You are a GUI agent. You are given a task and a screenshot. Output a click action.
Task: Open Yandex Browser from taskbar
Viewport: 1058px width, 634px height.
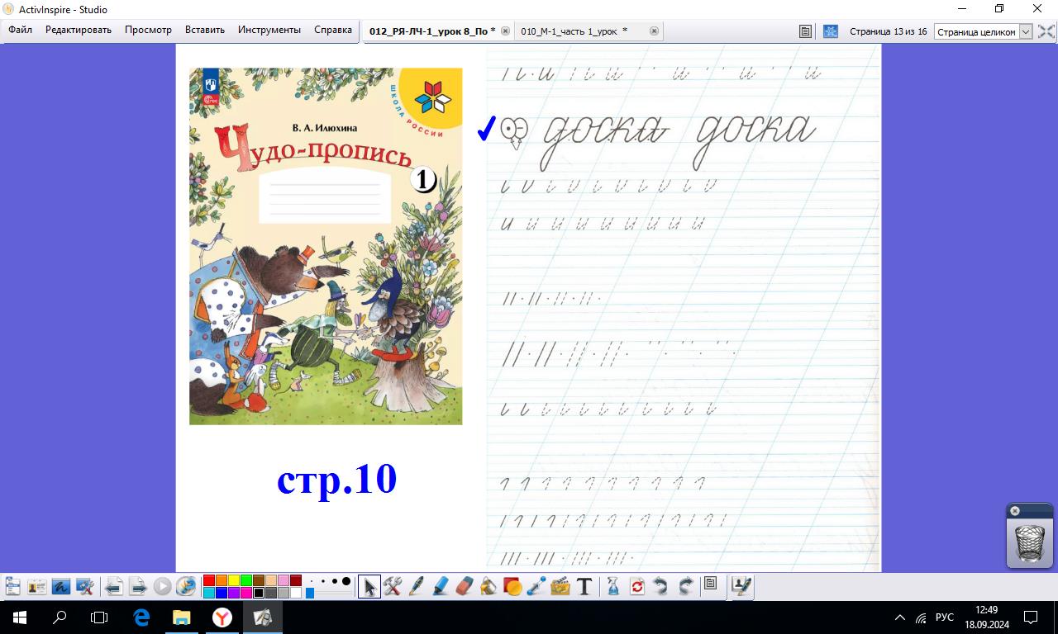click(x=222, y=617)
